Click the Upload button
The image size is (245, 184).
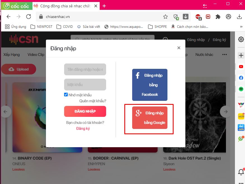[18, 69]
